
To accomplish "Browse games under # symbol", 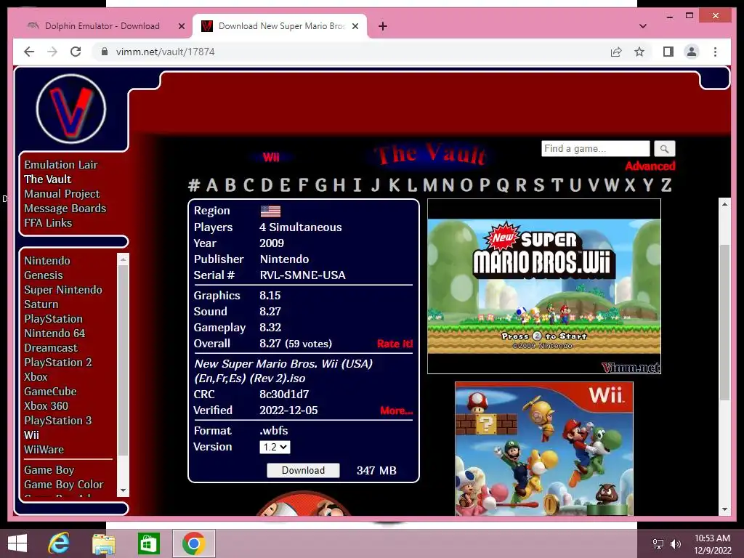I will tap(193, 185).
